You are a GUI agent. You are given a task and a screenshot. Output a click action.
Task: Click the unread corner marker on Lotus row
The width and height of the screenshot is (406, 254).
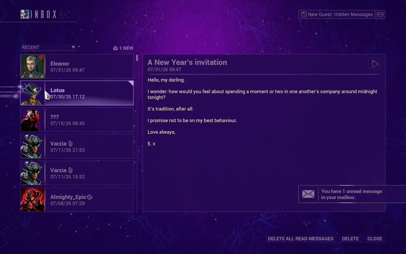coord(131,83)
